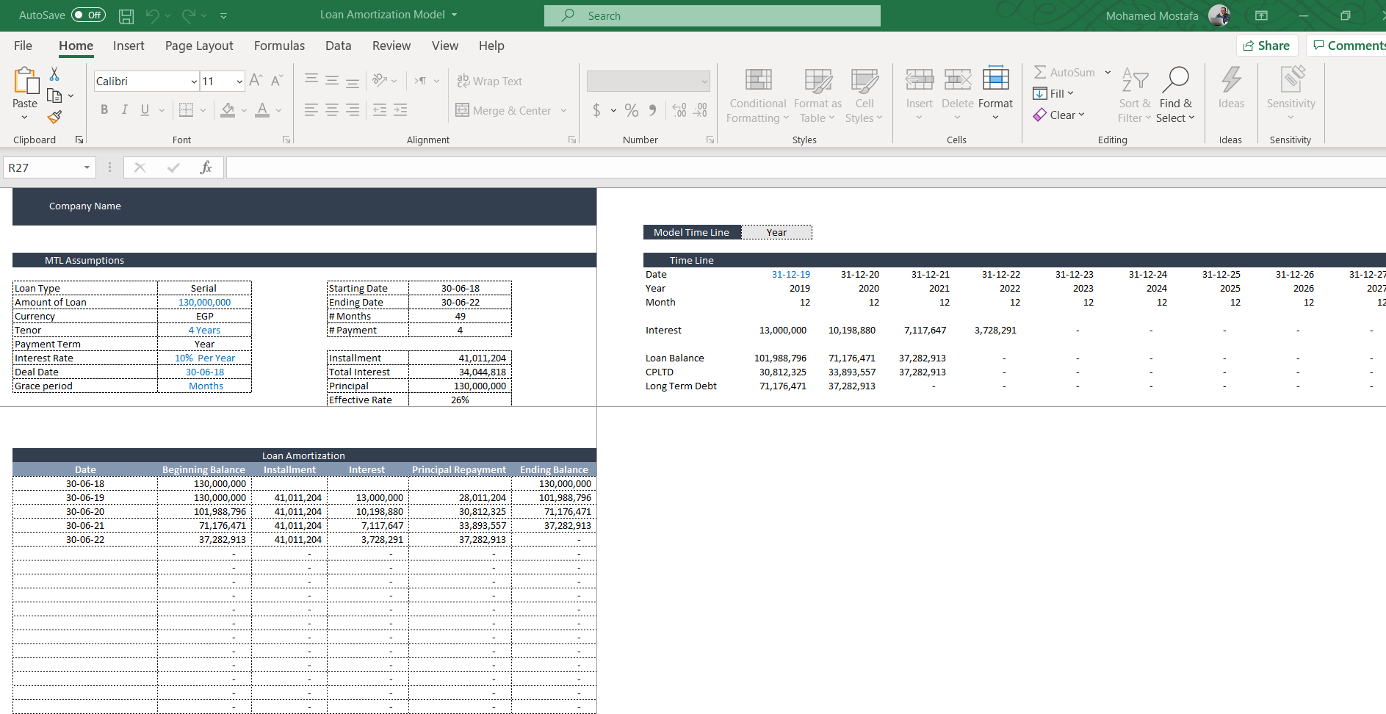This screenshot has height=714, width=1386.
Task: Toggle Italic formatting
Action: pyautogui.click(x=124, y=109)
